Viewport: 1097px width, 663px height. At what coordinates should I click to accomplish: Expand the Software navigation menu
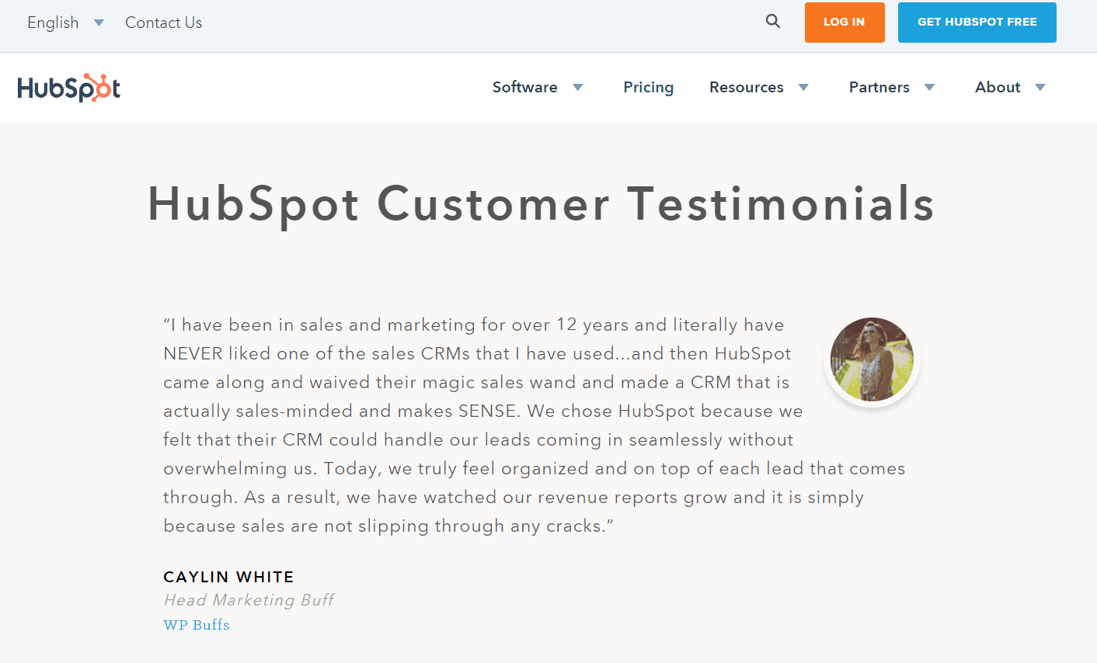click(525, 87)
